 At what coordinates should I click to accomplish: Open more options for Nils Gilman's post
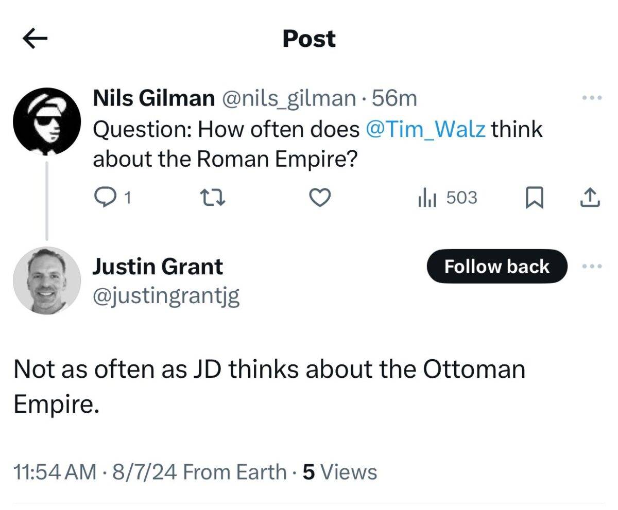tap(591, 97)
